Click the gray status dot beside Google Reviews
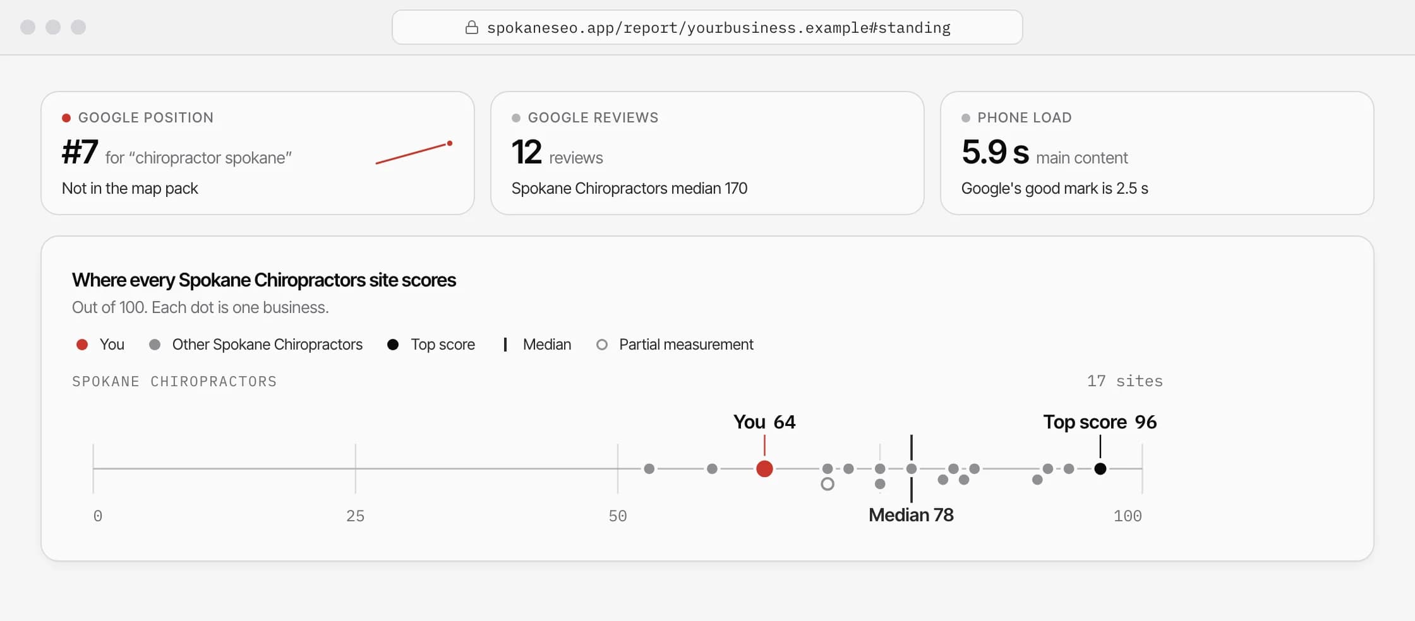 click(516, 118)
